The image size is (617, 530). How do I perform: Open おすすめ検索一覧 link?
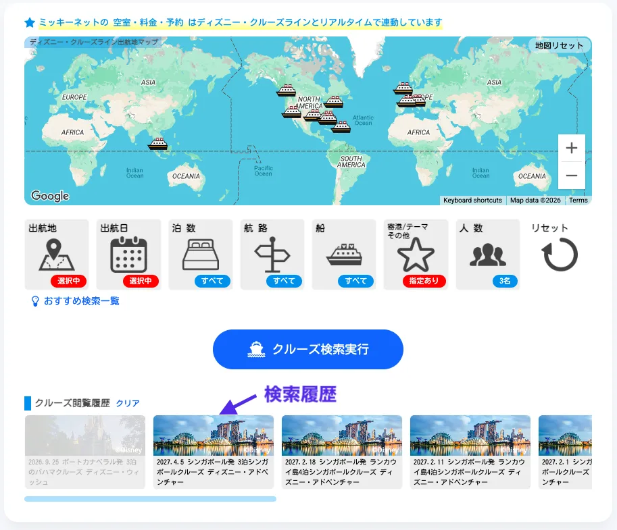coord(82,301)
